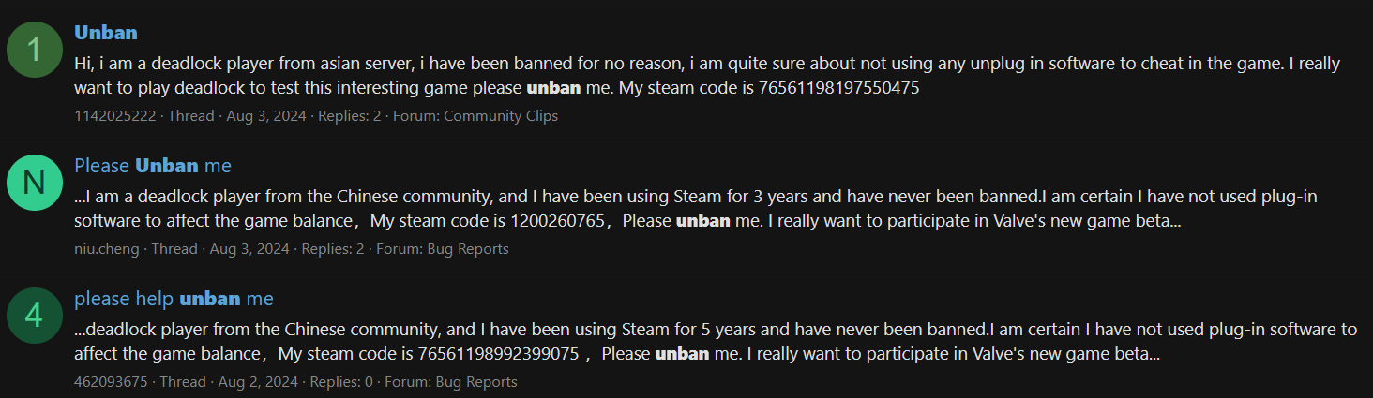
Task: Go to Bug Reports forum from niu.cheng's thread
Action: 467,249
